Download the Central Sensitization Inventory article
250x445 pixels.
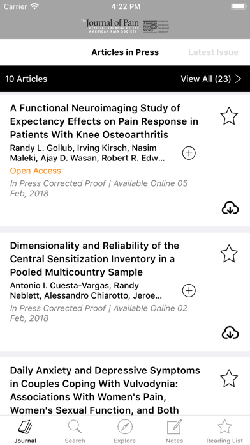coord(230,332)
